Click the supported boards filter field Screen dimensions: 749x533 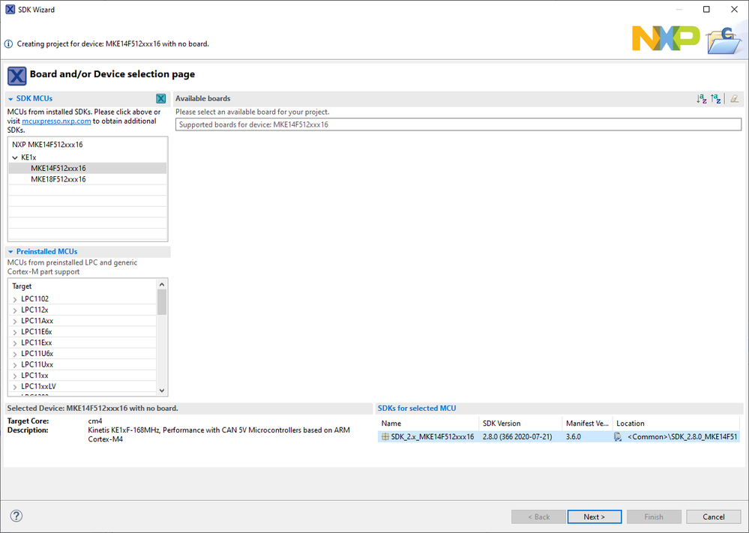[459, 124]
